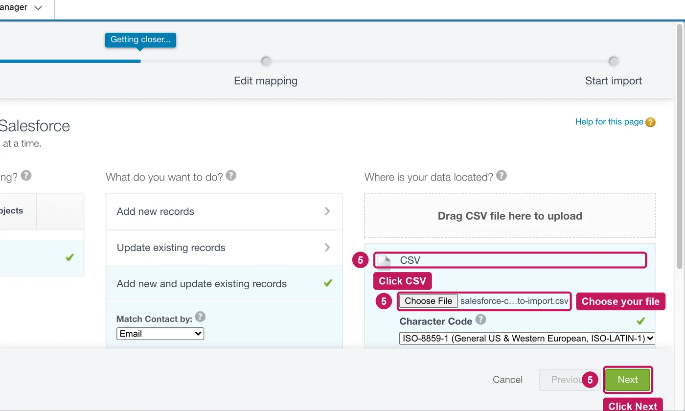Select 'Add new and update existing records'

pos(224,283)
